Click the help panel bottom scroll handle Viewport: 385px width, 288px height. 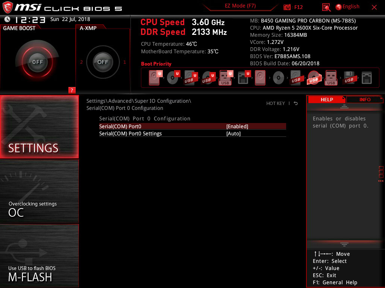344,244
